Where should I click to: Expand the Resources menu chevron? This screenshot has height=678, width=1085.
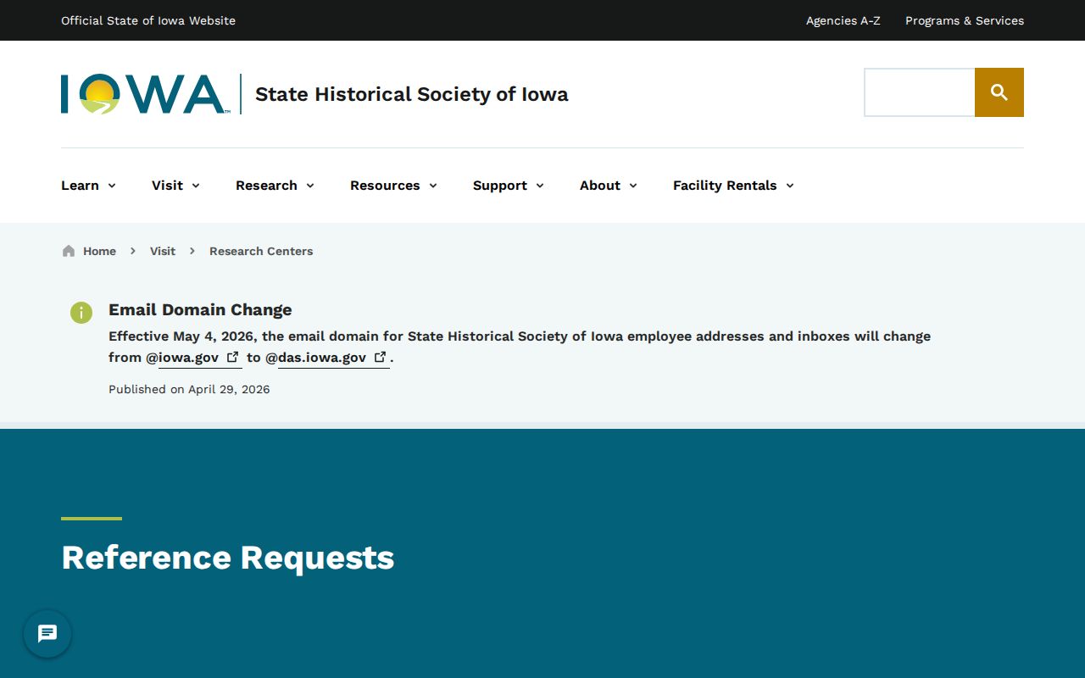433,186
